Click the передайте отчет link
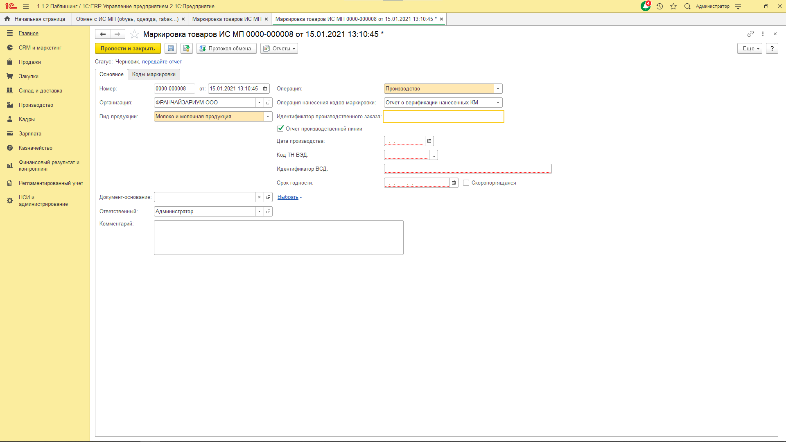Screen dimensions: 786x442 [x=162, y=62]
